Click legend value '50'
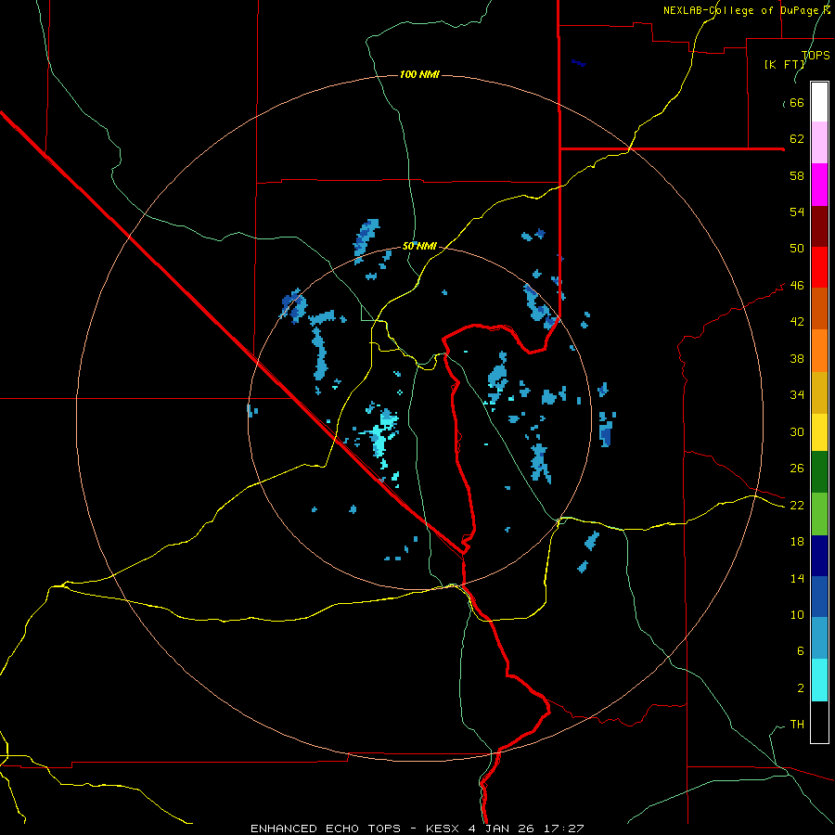835x835 pixels. pyautogui.click(x=797, y=249)
